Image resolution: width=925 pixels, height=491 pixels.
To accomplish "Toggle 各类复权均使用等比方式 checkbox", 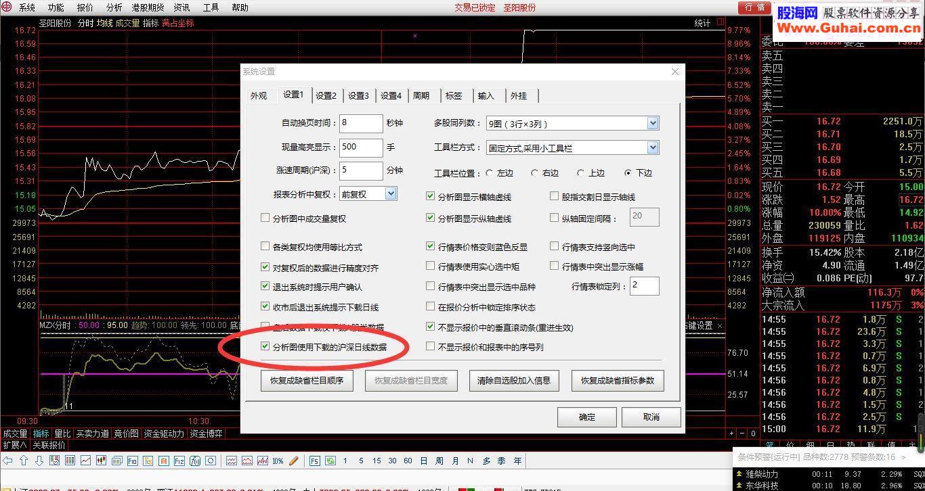I will [265, 246].
